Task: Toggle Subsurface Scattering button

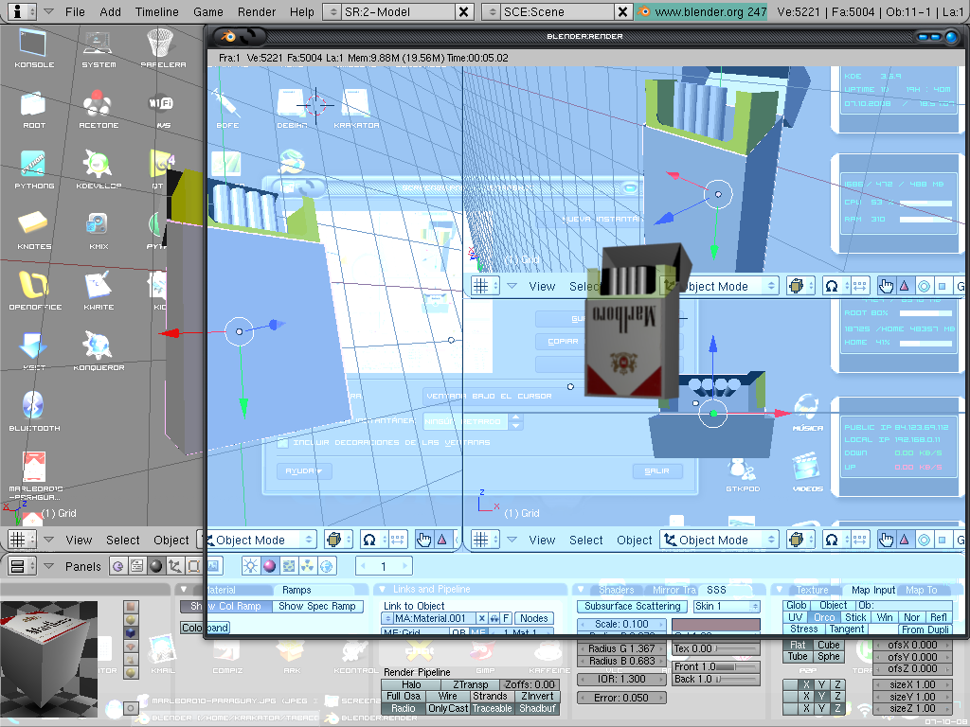Action: click(632, 607)
